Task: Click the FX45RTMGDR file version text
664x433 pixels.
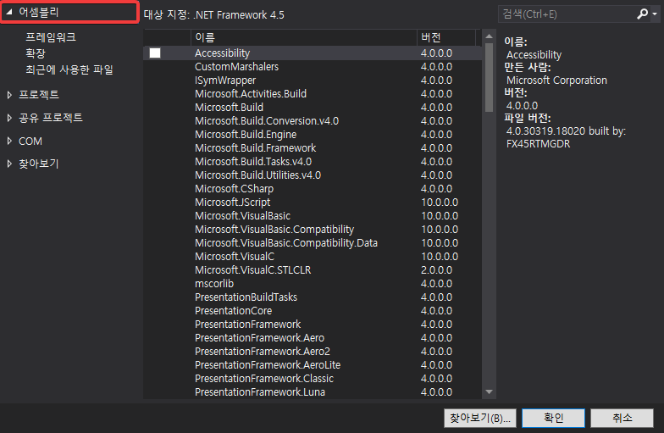Action: [539, 144]
